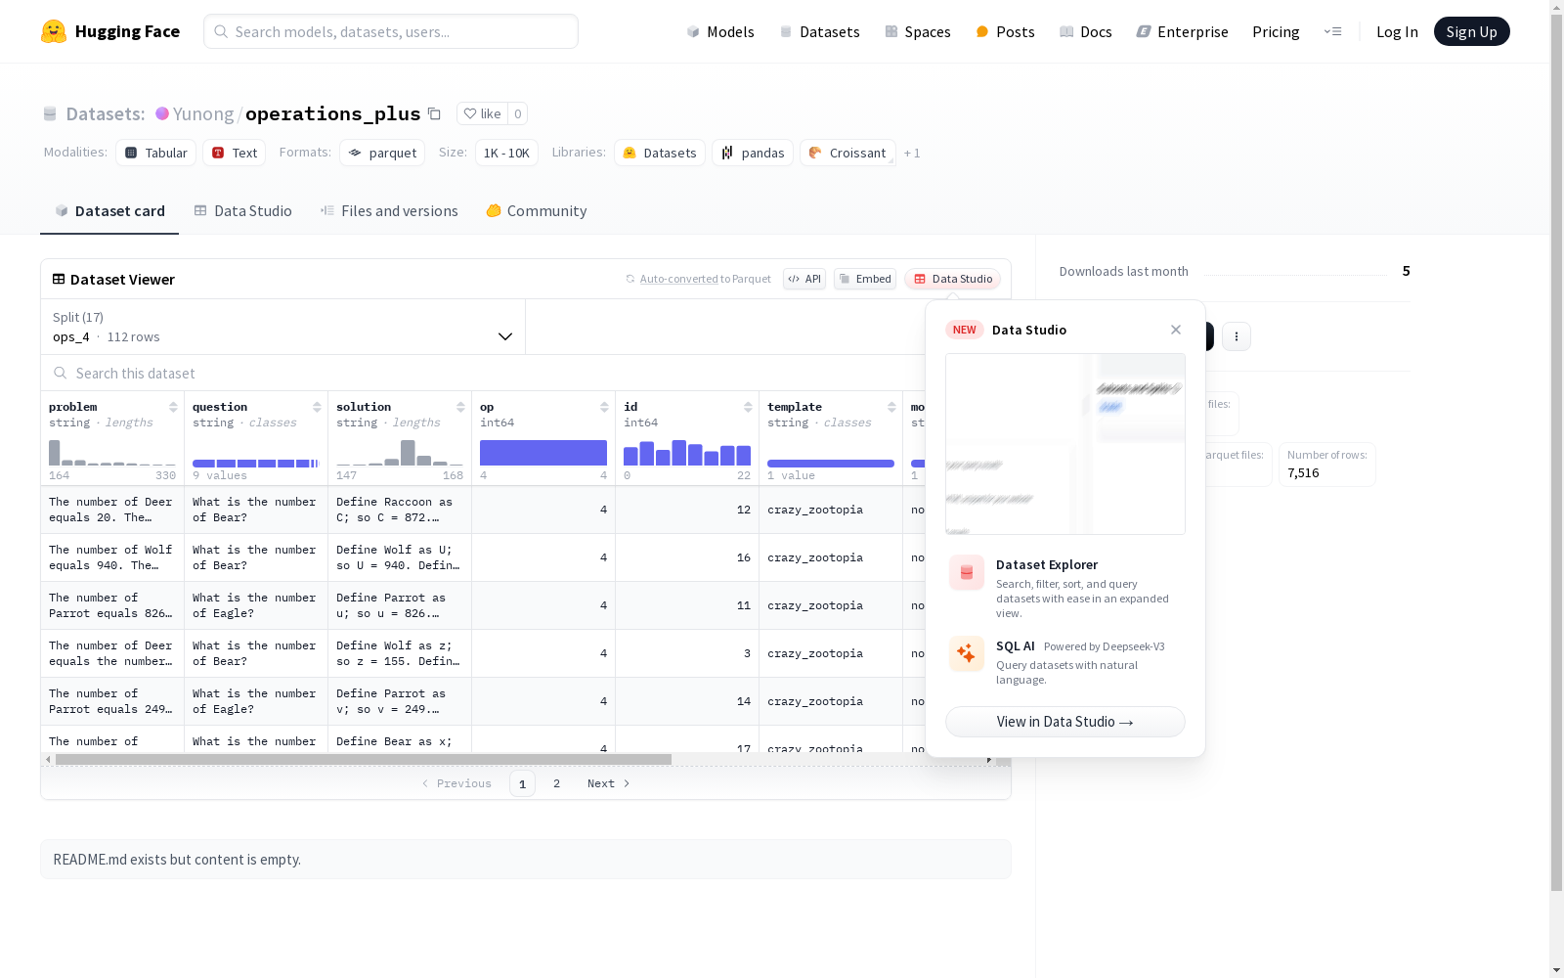Click the Embed button
This screenshot has width=1564, height=978.
[865, 279]
